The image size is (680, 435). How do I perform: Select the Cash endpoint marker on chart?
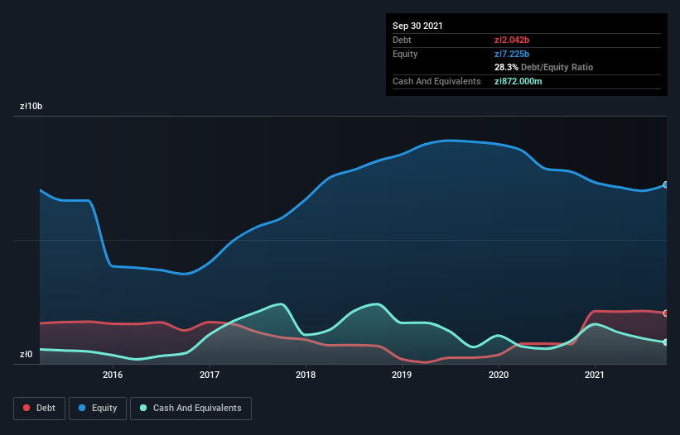(x=666, y=342)
